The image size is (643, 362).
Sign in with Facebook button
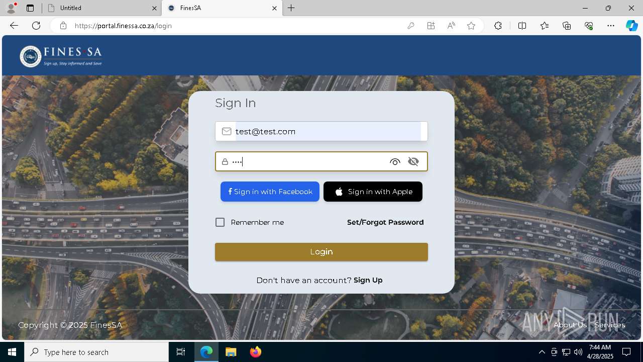[270, 192]
